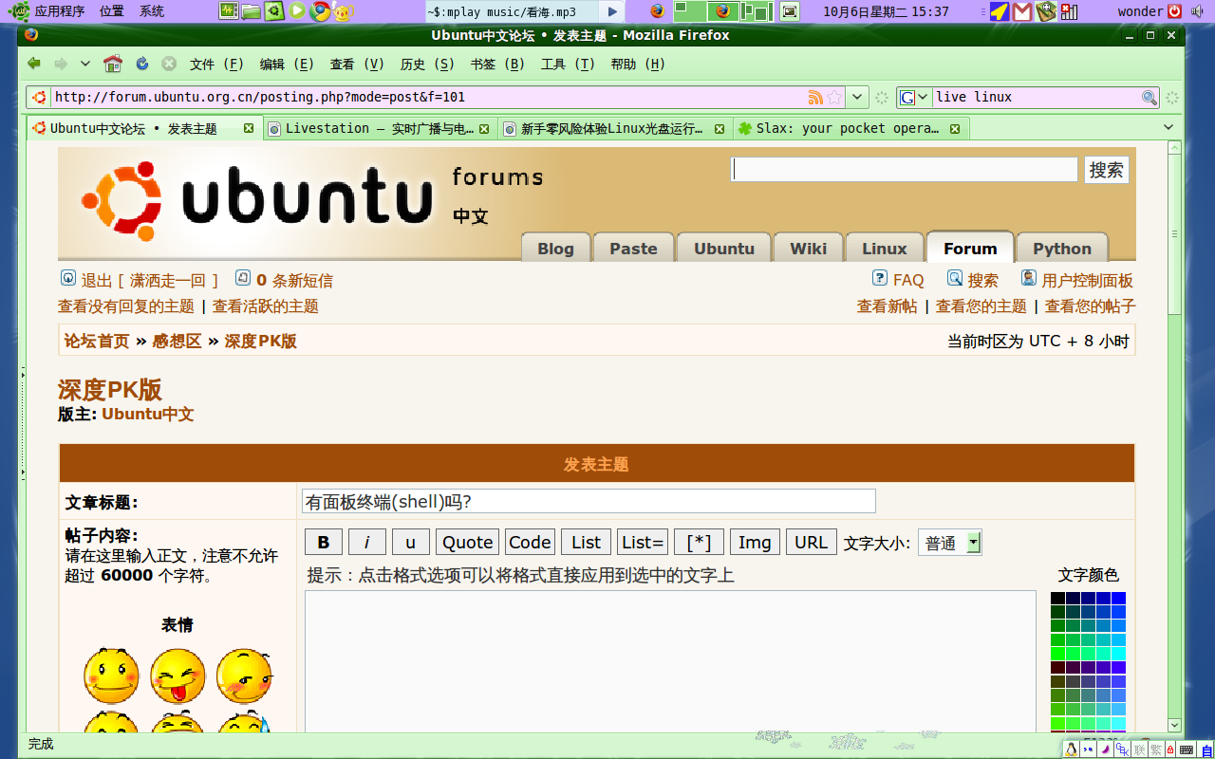Open the list all tabs dropdown
Viewport: 1215px width, 759px height.
coord(1168,127)
